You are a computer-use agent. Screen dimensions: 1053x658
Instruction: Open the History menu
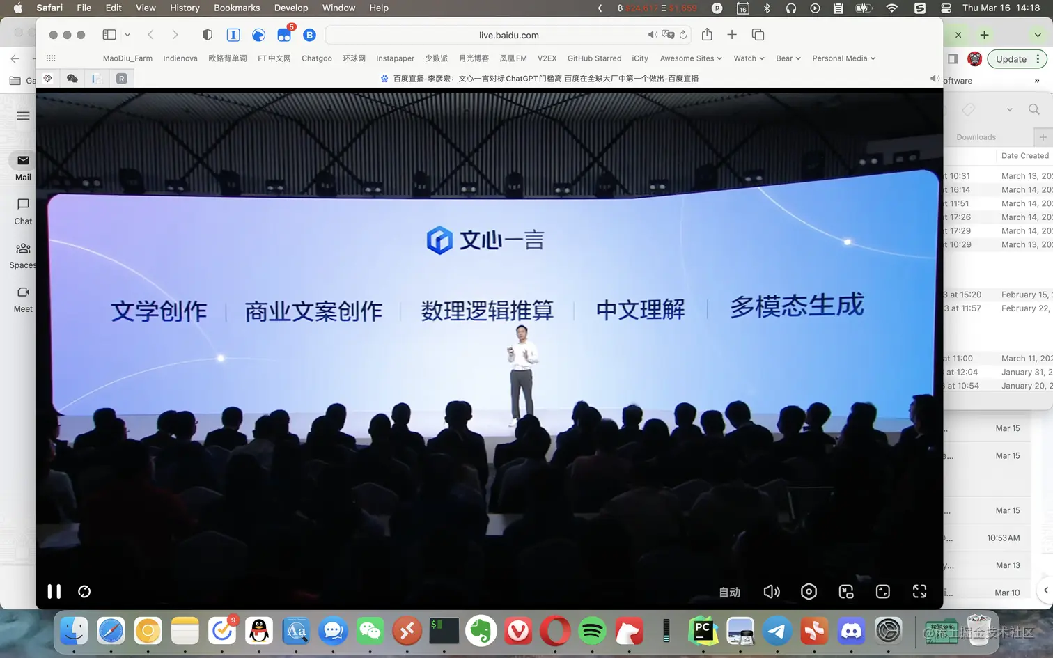[x=185, y=8]
